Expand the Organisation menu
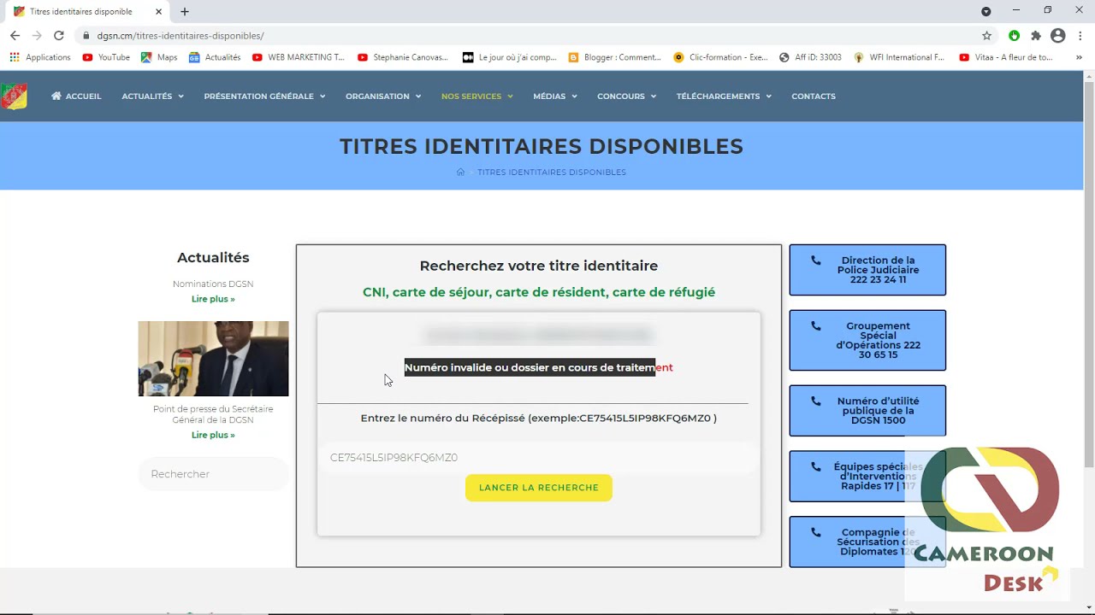Viewport: 1095px width, 615px height. coord(383,97)
